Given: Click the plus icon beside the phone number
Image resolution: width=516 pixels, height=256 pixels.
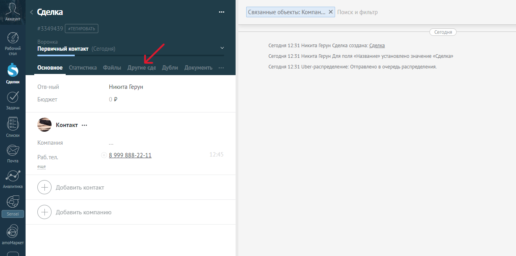Looking at the screenshot, I should click(x=104, y=155).
